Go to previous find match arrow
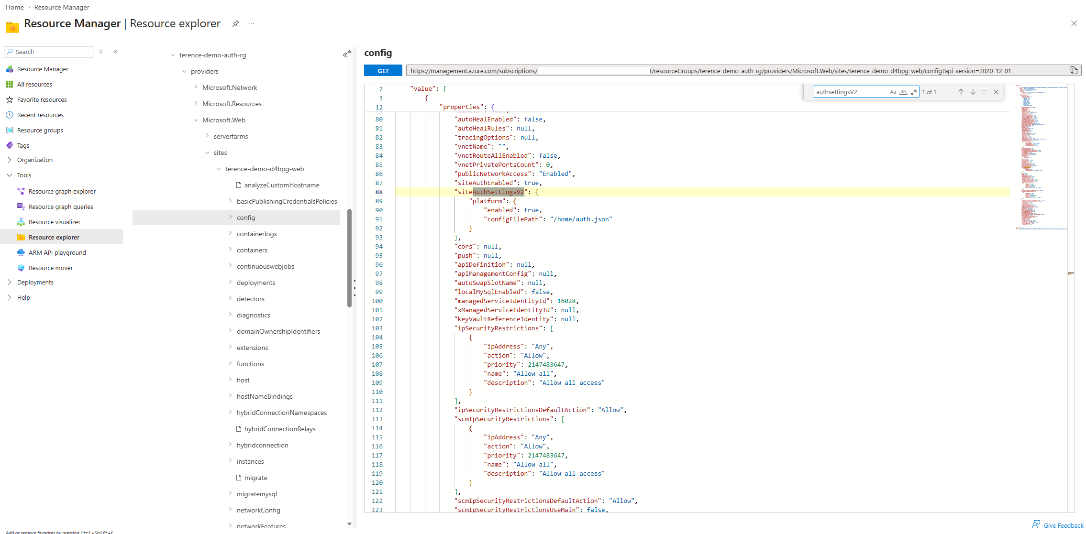 (961, 92)
